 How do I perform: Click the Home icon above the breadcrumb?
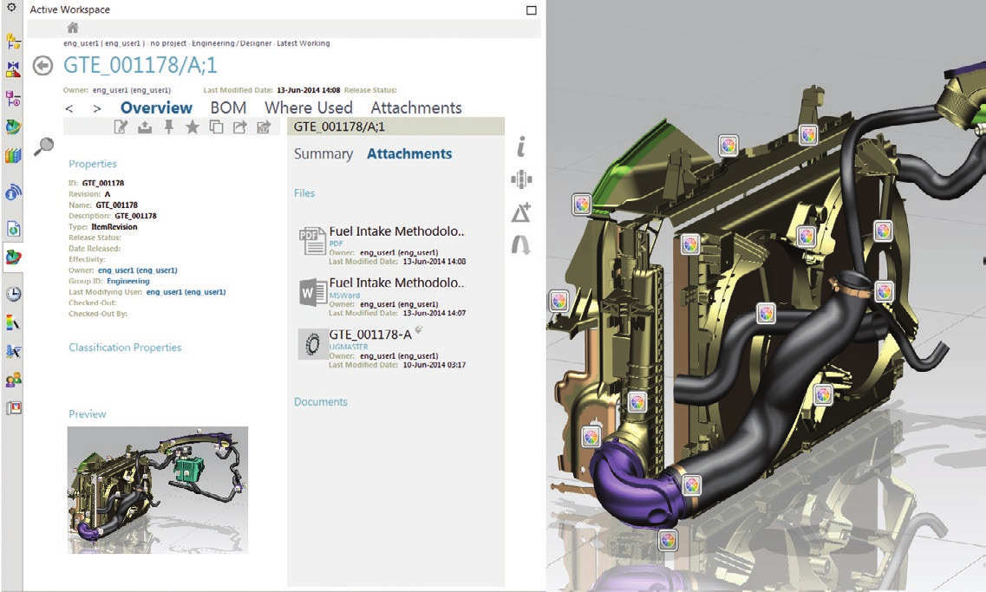(73, 27)
